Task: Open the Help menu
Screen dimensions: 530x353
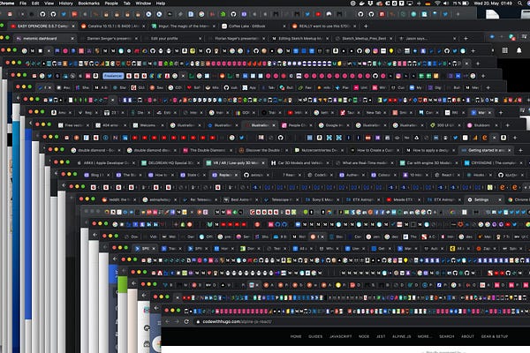Action: (x=161, y=3)
